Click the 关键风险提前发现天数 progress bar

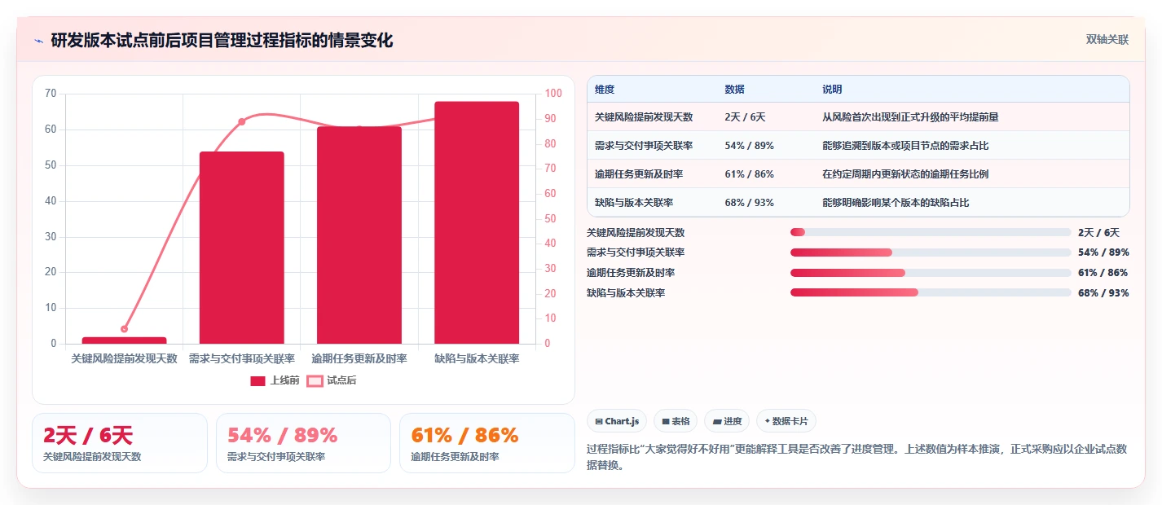coord(931,232)
